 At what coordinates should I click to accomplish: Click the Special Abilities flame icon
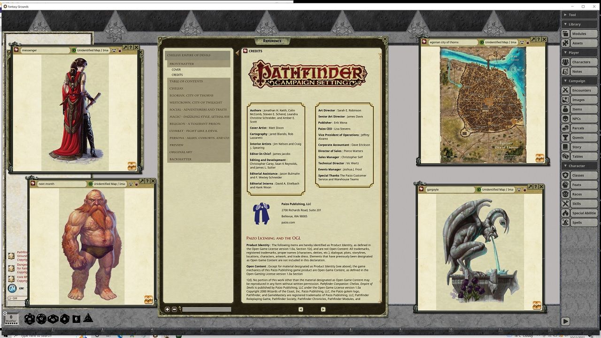(566, 213)
